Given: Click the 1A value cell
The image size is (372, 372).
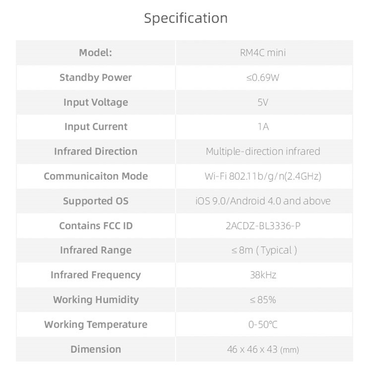Looking at the screenshot, I should pyautogui.click(x=264, y=127).
